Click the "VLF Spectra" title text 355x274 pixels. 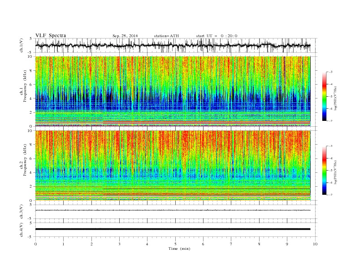[51, 35]
